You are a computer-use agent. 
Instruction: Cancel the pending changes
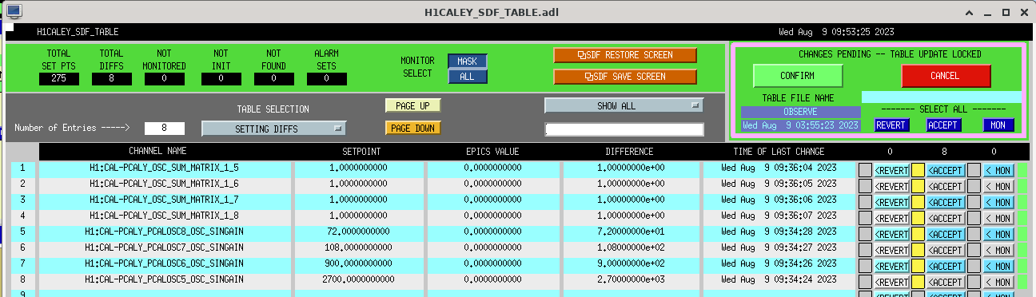point(946,76)
